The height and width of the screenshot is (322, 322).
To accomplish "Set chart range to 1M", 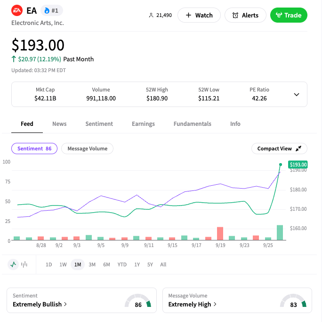I will [x=78, y=264].
